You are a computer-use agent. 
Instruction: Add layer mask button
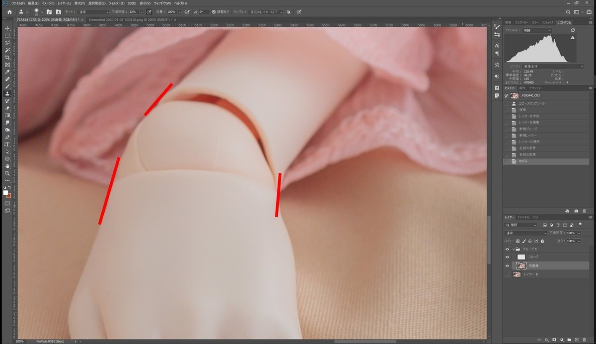(x=554, y=340)
